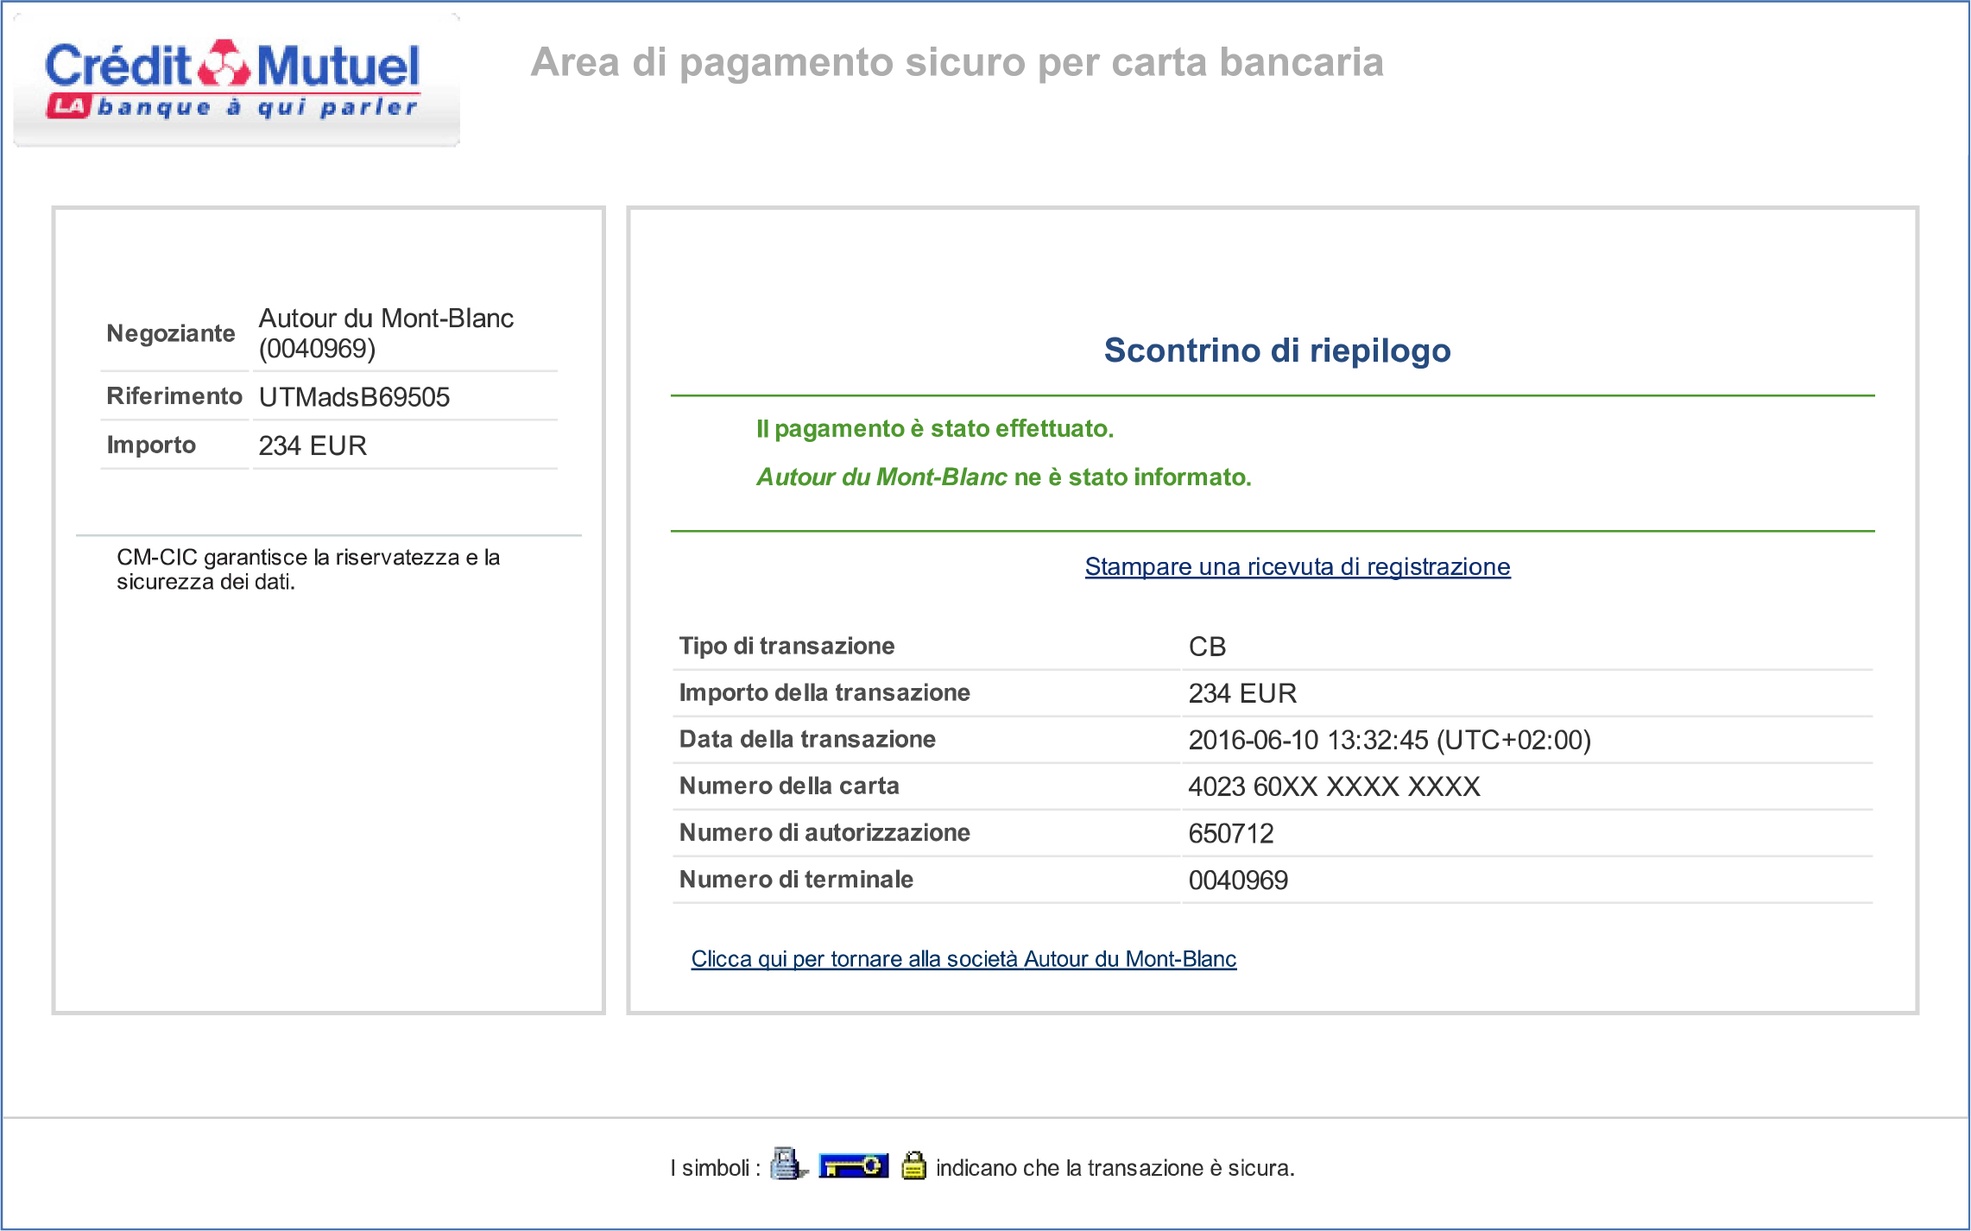Open 'Stampare una ricevuta di registrazione' link
Viewport: 1971px width, 1231px height.
point(1298,566)
